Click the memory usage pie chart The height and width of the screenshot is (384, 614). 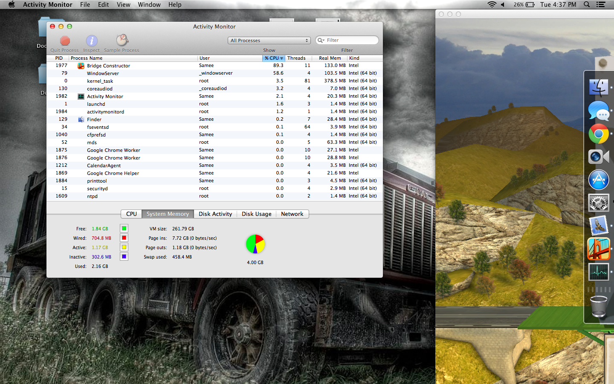click(x=255, y=244)
